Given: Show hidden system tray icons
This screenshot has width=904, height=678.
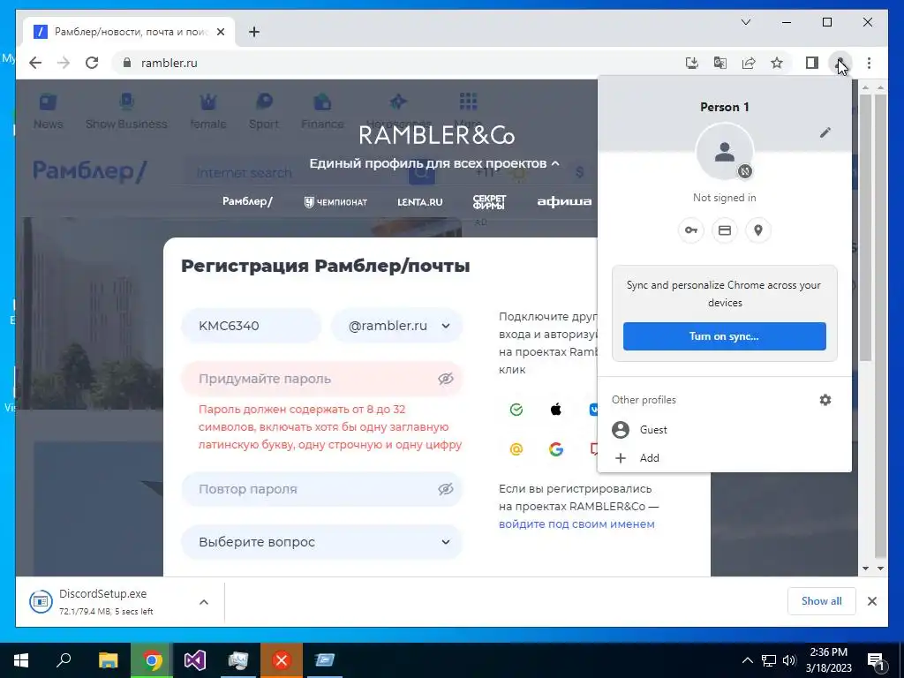Looking at the screenshot, I should (747, 660).
